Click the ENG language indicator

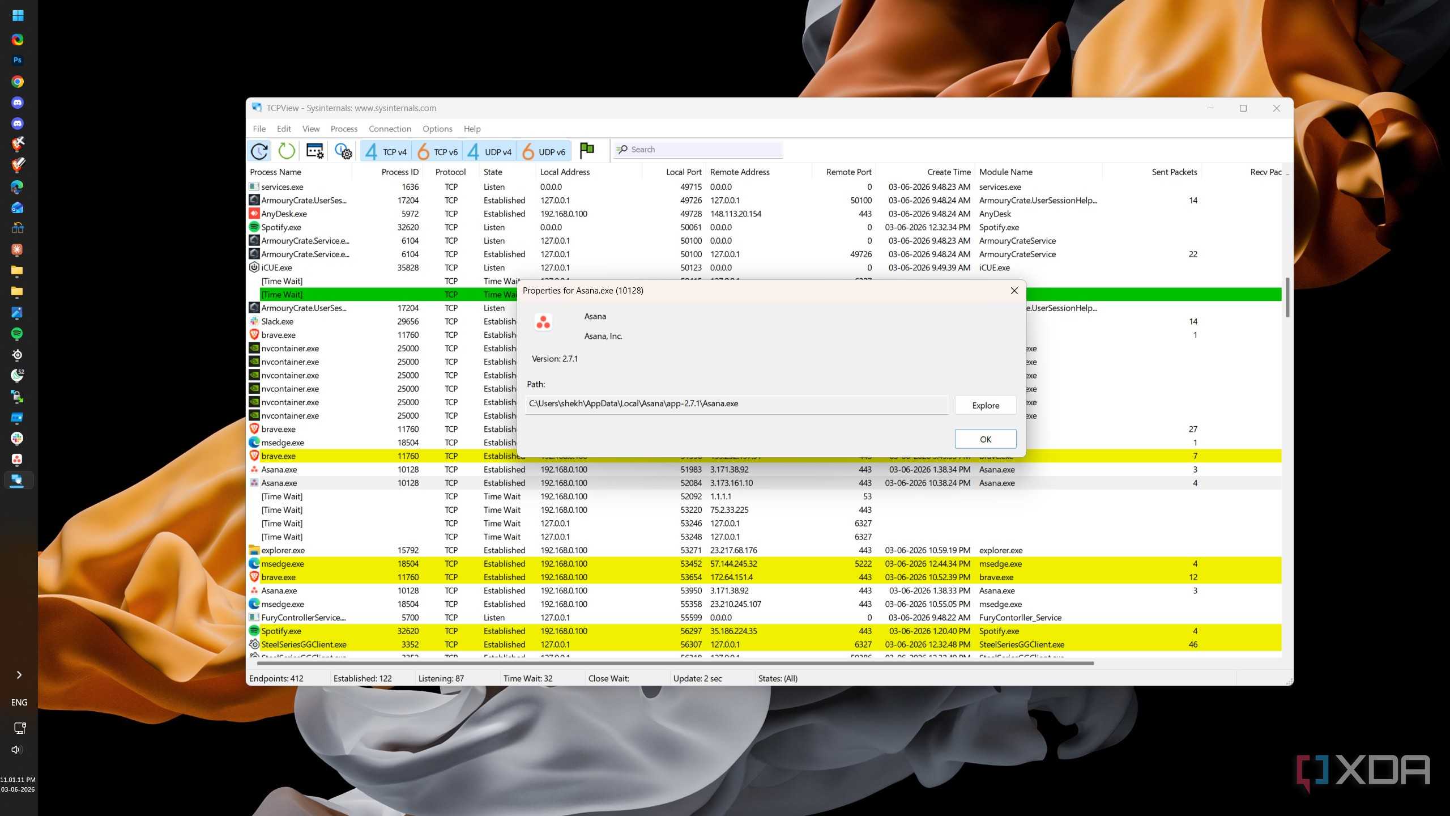19,702
